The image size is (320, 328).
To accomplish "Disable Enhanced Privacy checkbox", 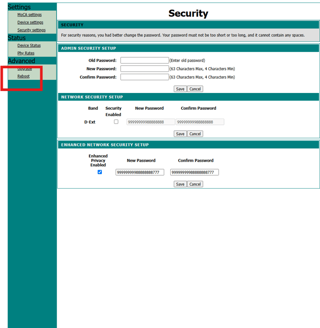I will pos(100,172).
